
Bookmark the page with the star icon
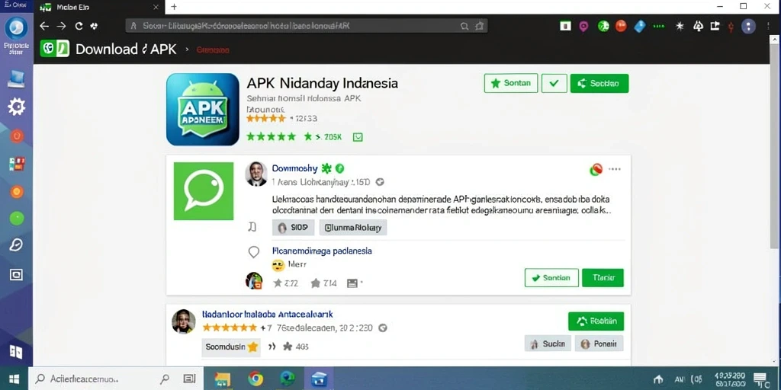pyautogui.click(x=479, y=26)
